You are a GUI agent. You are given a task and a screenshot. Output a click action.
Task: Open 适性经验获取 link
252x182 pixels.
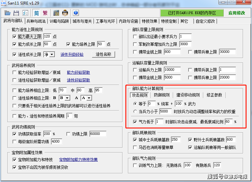[79, 80]
